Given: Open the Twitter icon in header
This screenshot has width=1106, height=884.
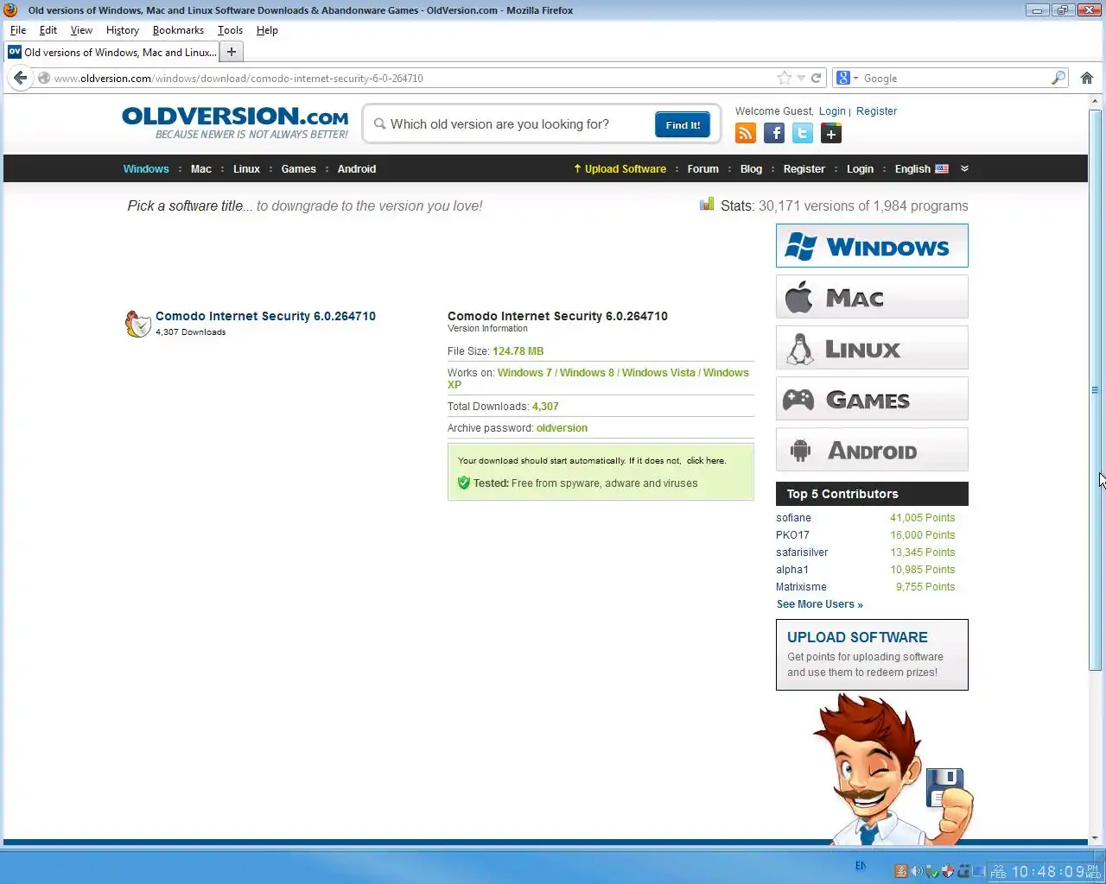Looking at the screenshot, I should click(x=803, y=133).
